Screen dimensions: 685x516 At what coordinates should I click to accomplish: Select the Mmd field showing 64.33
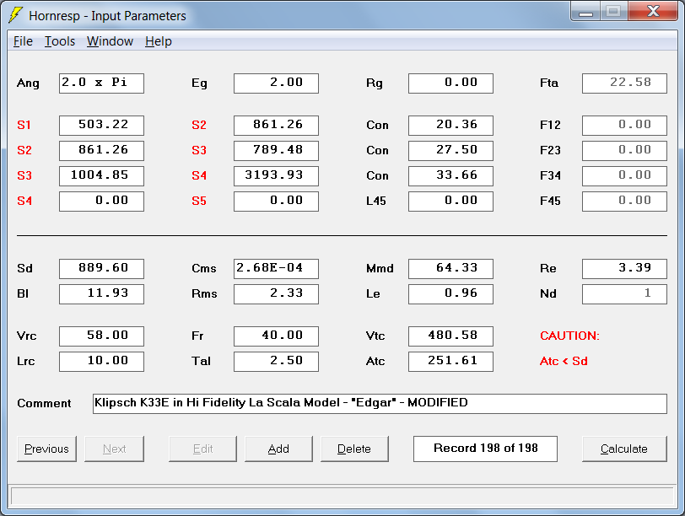pyautogui.click(x=450, y=268)
